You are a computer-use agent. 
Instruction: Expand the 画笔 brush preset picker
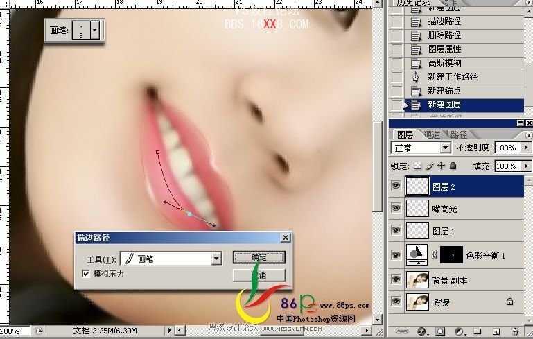point(94,30)
